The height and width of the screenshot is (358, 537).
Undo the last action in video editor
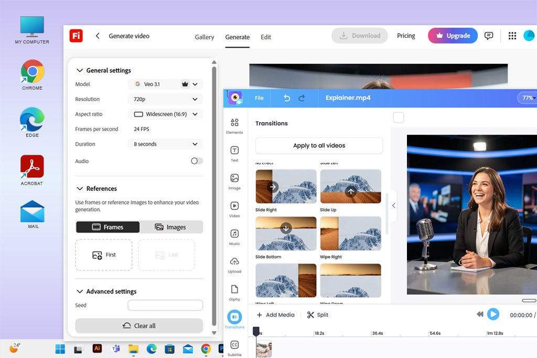click(287, 98)
